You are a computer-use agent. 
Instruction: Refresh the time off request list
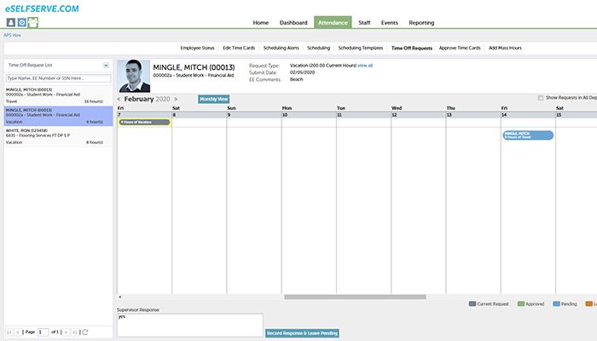pyautogui.click(x=84, y=331)
